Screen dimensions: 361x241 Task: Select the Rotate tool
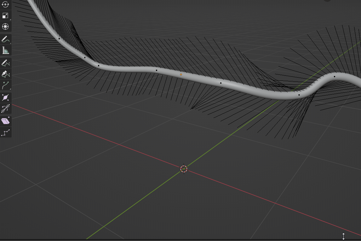pyautogui.click(x=5, y=5)
